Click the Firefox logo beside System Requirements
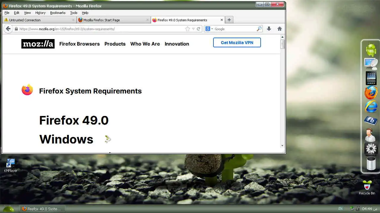380x213 pixels. point(27,90)
